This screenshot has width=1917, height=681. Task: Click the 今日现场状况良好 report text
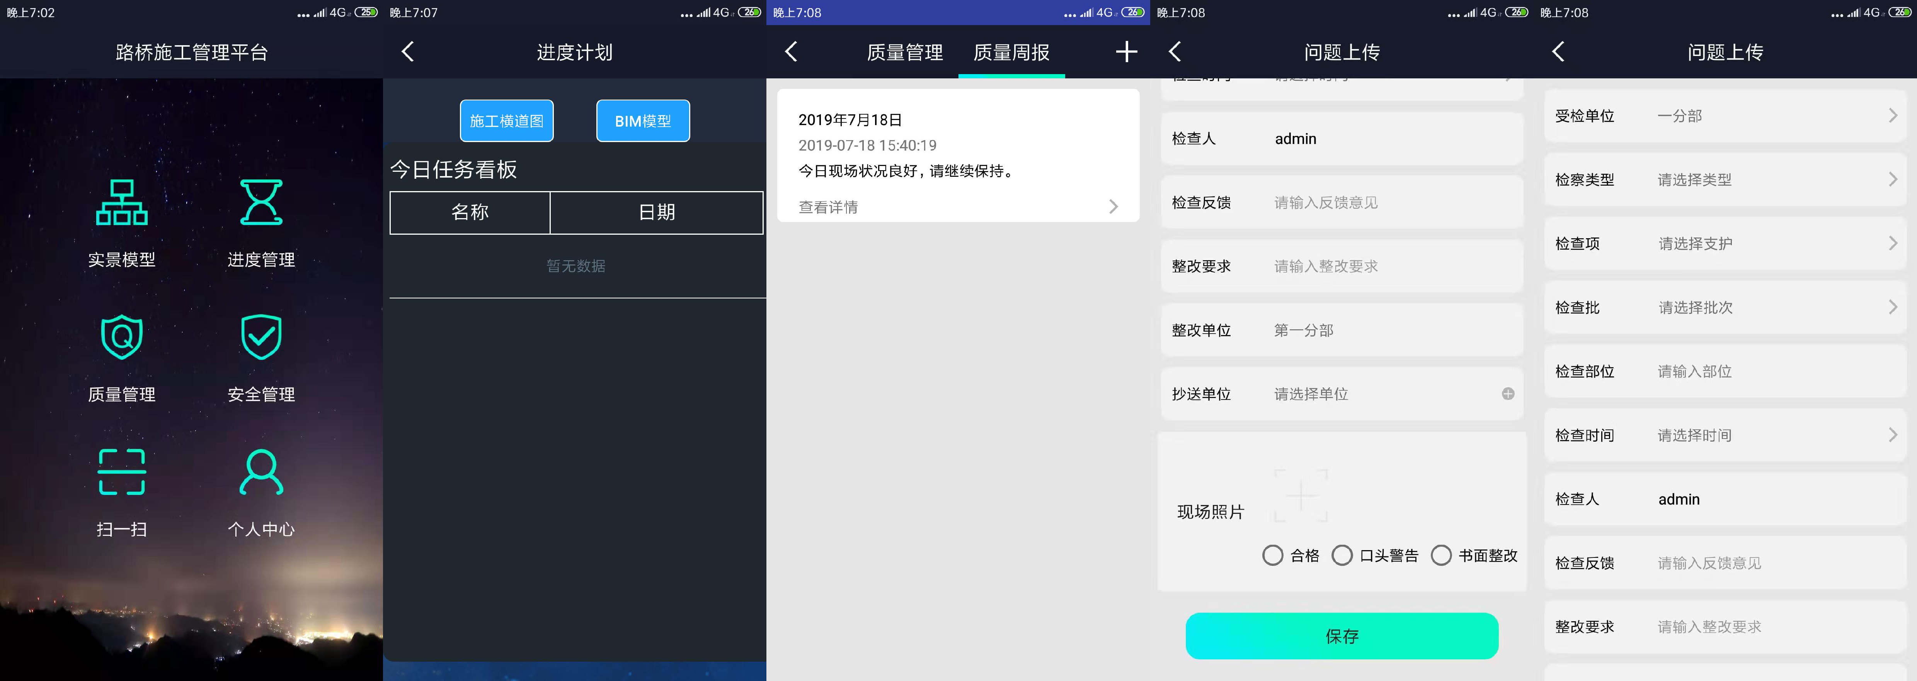coord(906,171)
